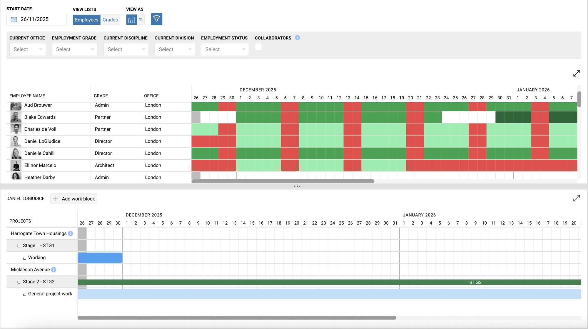Open the Employment Grade dropdown
Viewport: 588px width, 329px height.
coord(75,49)
